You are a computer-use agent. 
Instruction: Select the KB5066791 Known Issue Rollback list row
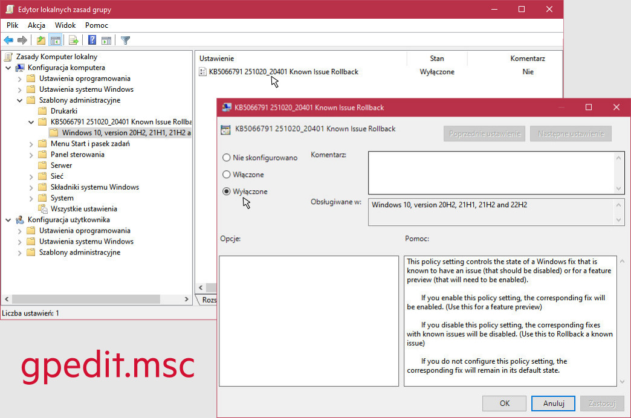click(x=283, y=72)
